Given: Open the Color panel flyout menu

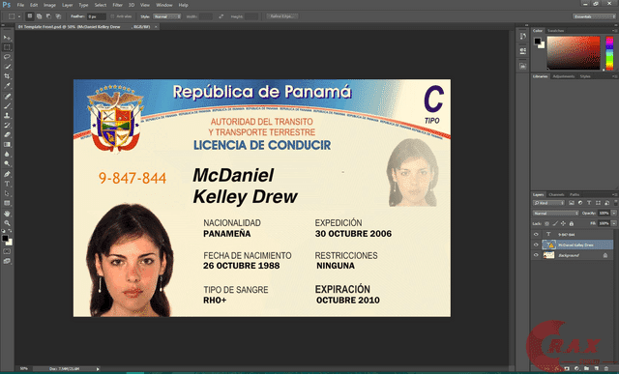Looking at the screenshot, I should 614,30.
